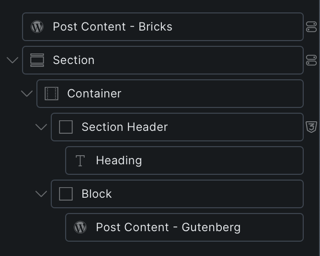320x256 pixels.
Task: Click the conditions icon right of Section row
Action: click(311, 60)
